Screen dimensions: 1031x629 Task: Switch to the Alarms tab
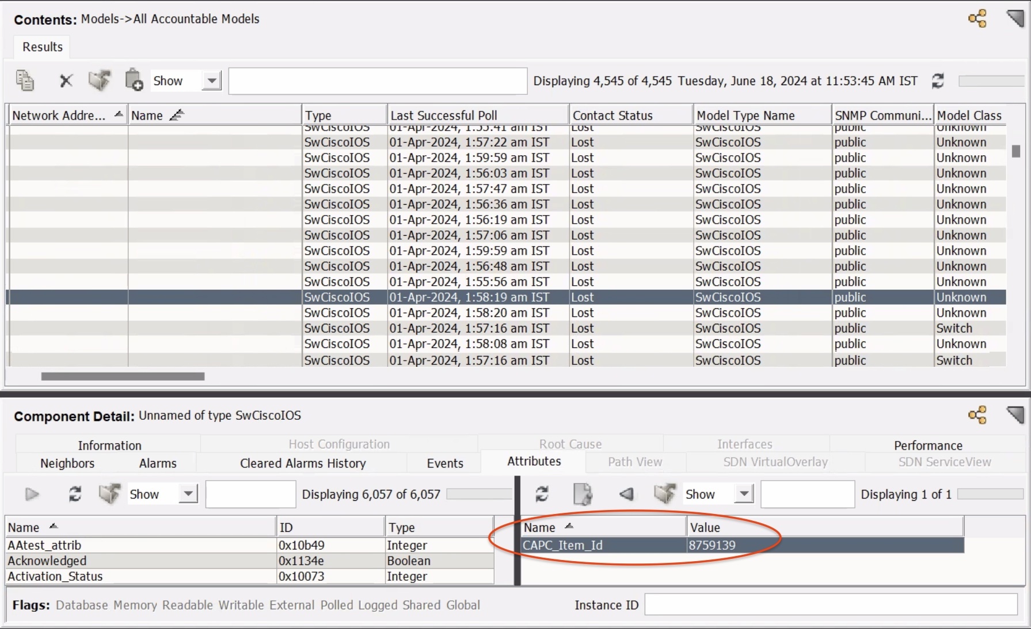pyautogui.click(x=158, y=463)
